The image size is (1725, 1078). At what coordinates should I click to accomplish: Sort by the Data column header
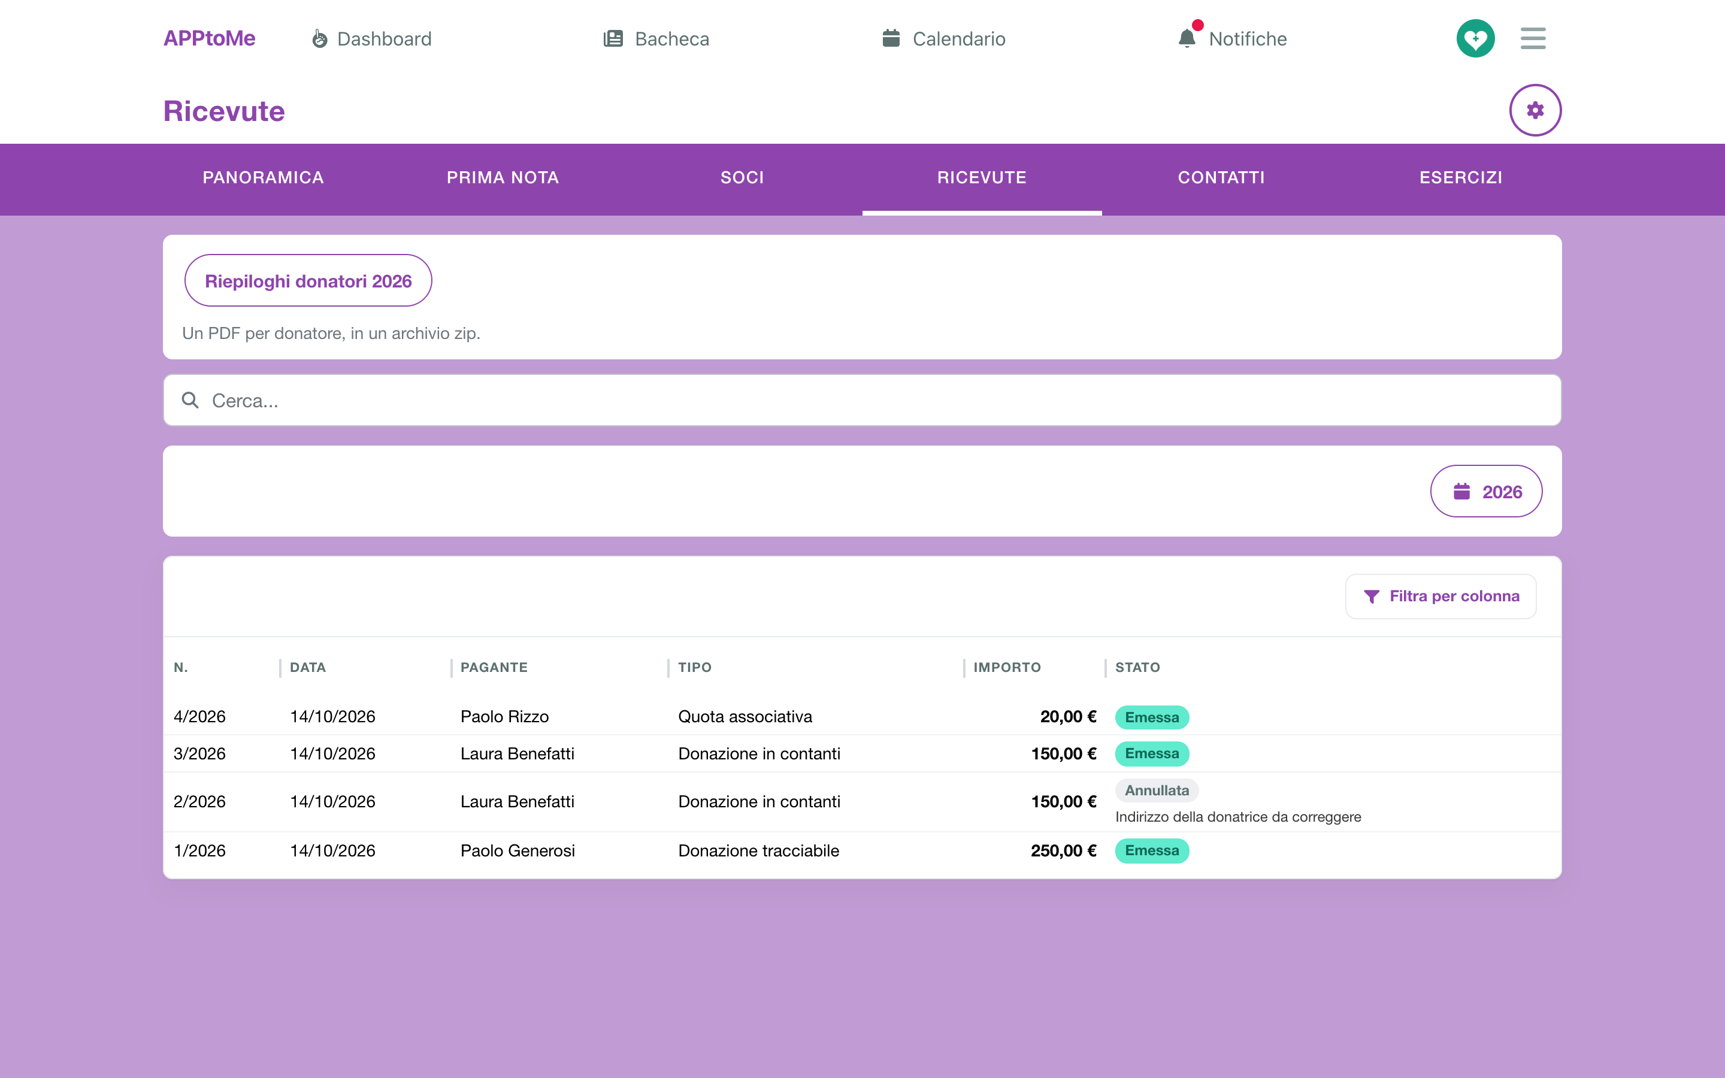coord(307,667)
